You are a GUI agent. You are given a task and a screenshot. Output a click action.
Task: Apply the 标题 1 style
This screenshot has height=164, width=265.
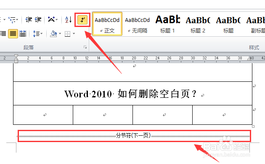tap(168, 24)
